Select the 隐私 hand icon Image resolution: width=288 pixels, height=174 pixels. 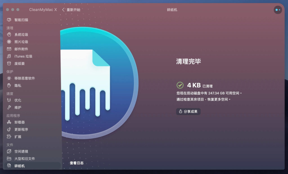[9, 85]
